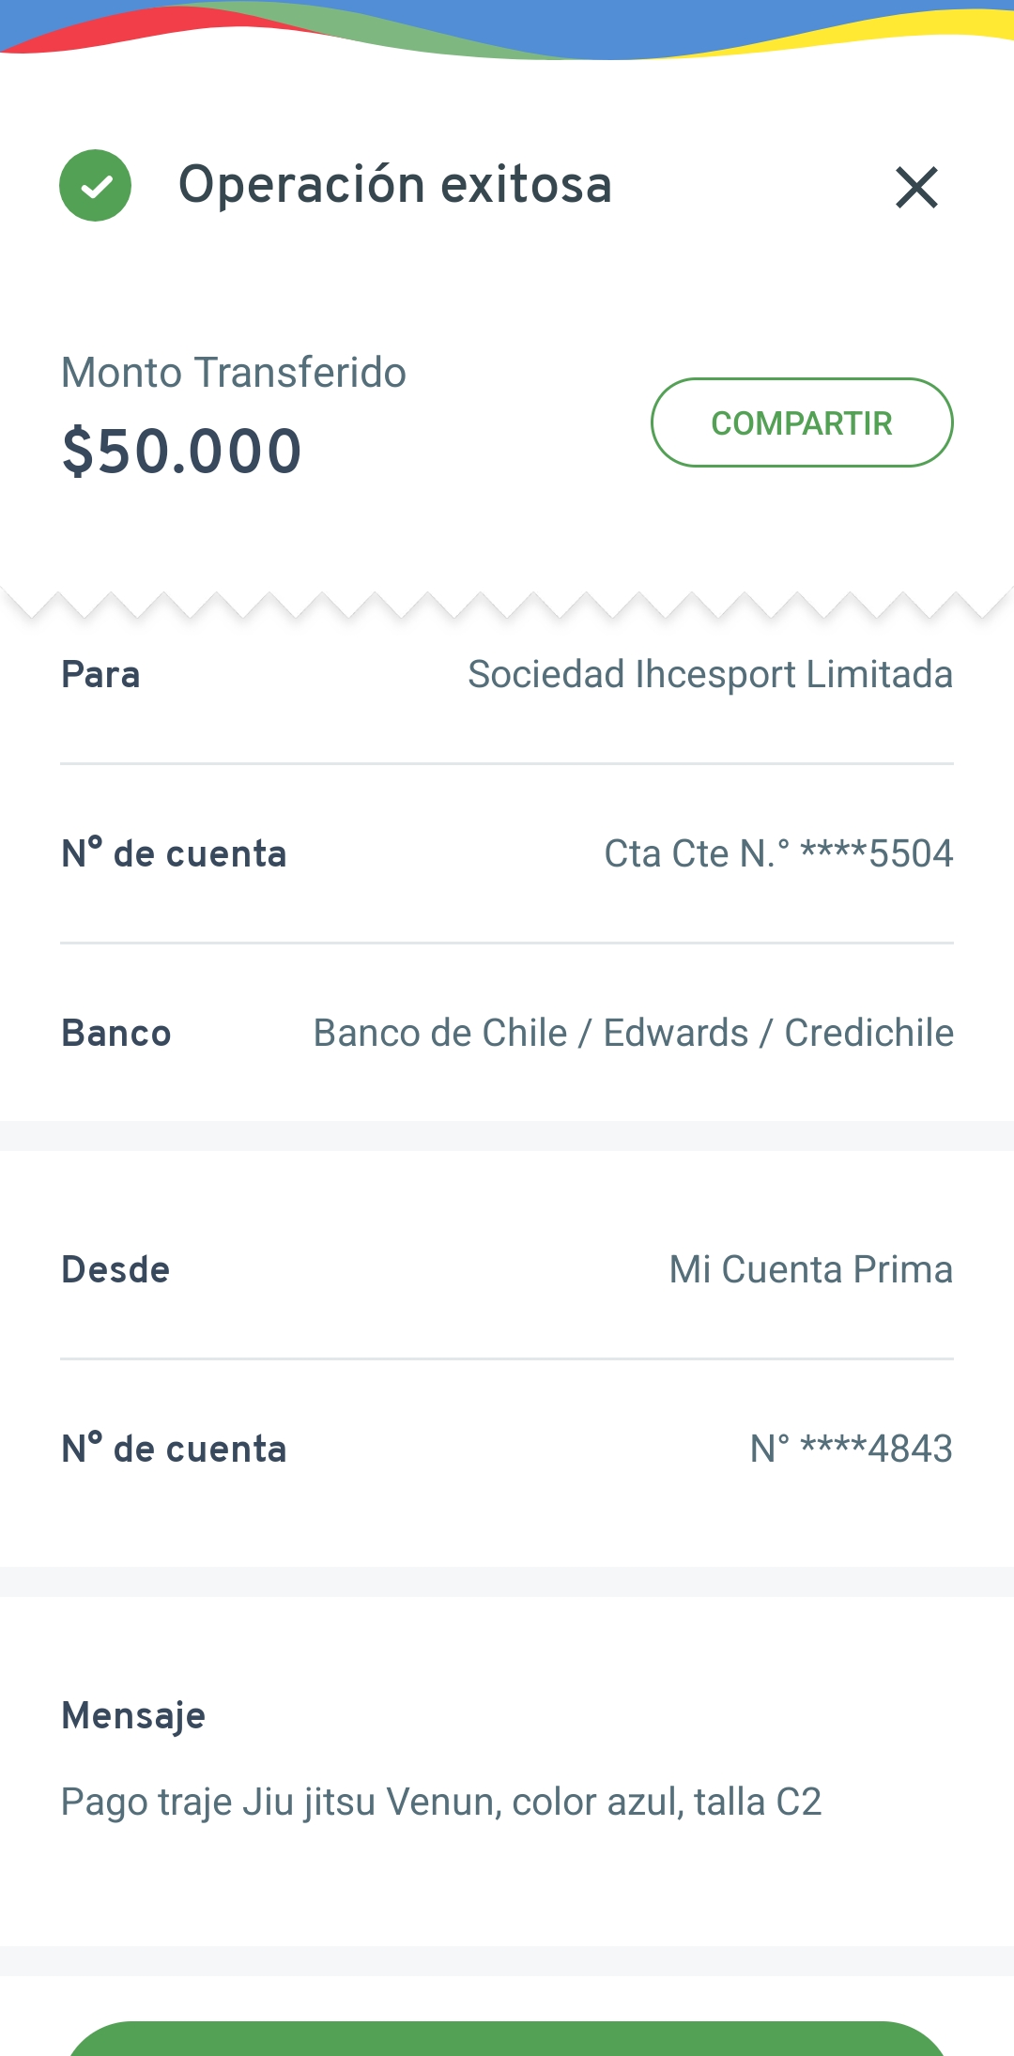Select the Banco de Chile / Edwards / Credichile text
1014x2056 pixels.
point(633,1034)
